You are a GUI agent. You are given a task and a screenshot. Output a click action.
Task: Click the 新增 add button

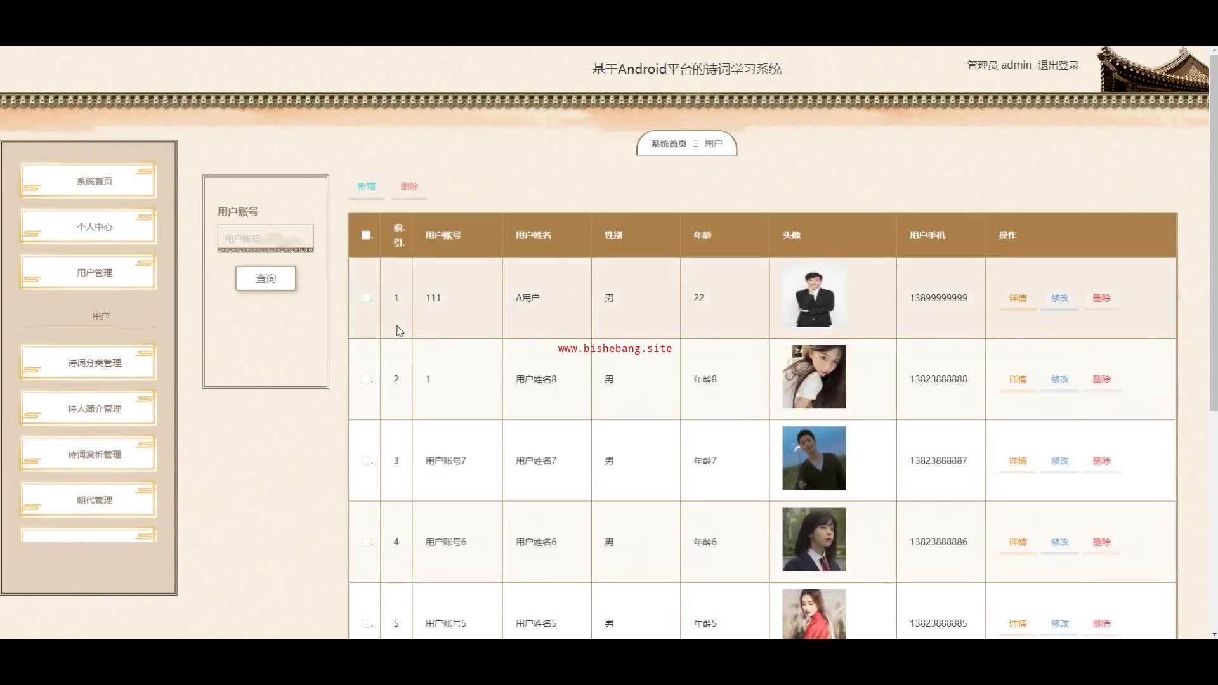[x=366, y=186]
